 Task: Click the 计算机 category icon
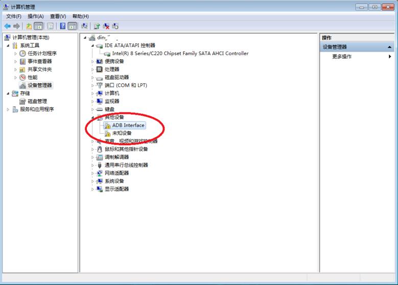point(100,93)
